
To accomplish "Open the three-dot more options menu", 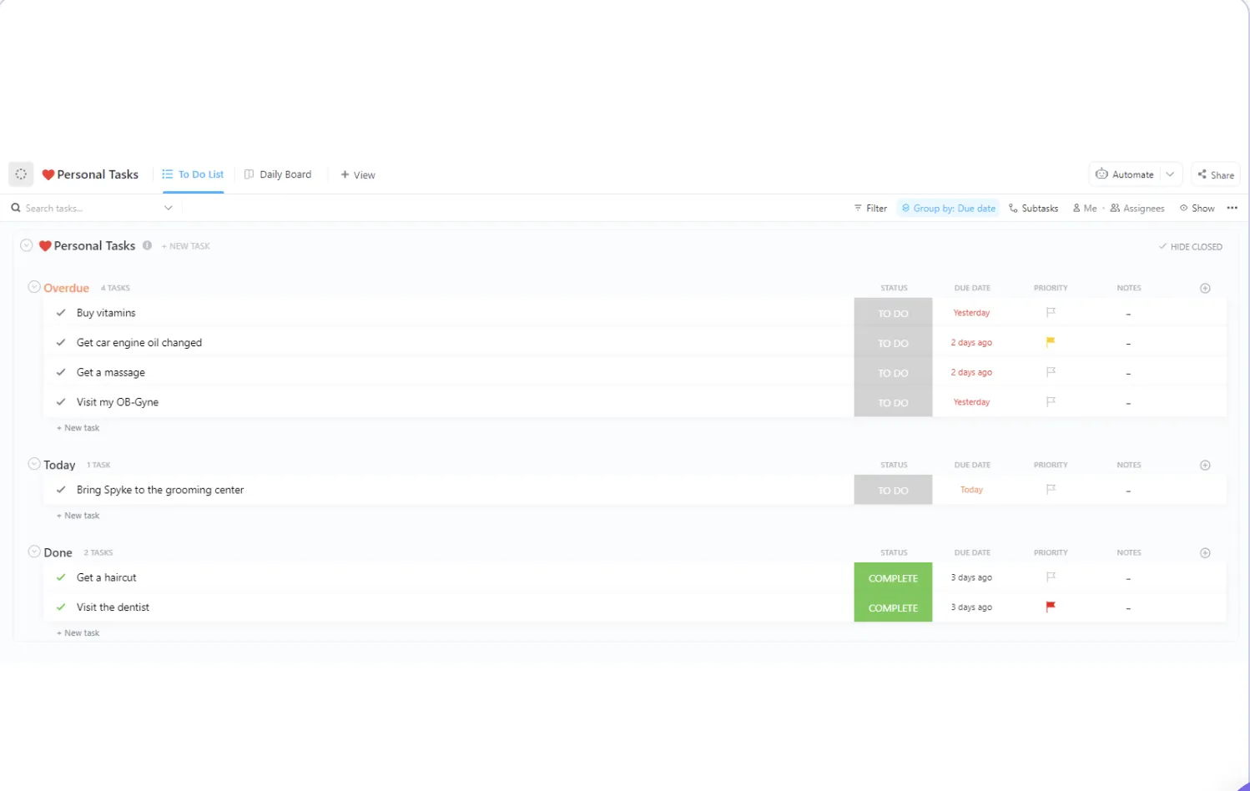I will coord(1232,208).
